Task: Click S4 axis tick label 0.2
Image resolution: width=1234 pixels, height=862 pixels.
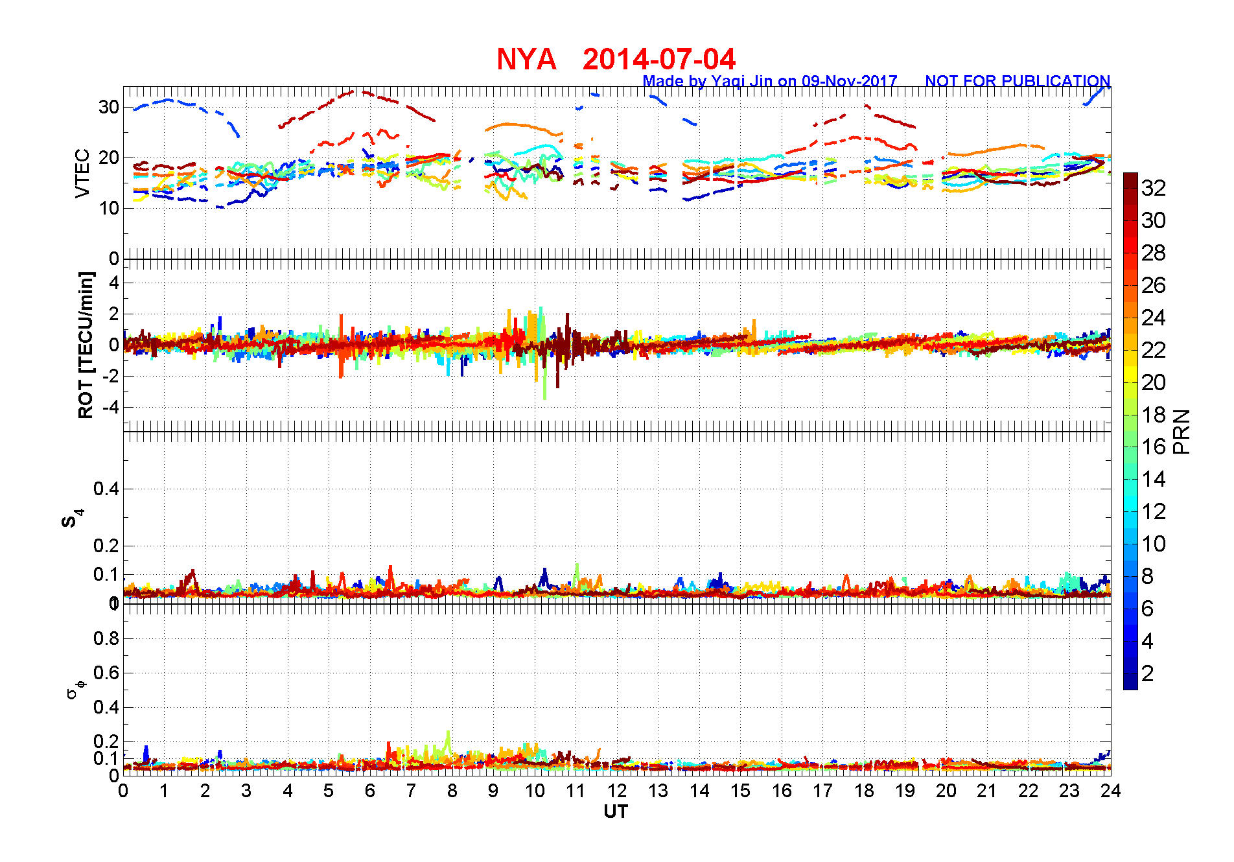Action: pyautogui.click(x=106, y=546)
